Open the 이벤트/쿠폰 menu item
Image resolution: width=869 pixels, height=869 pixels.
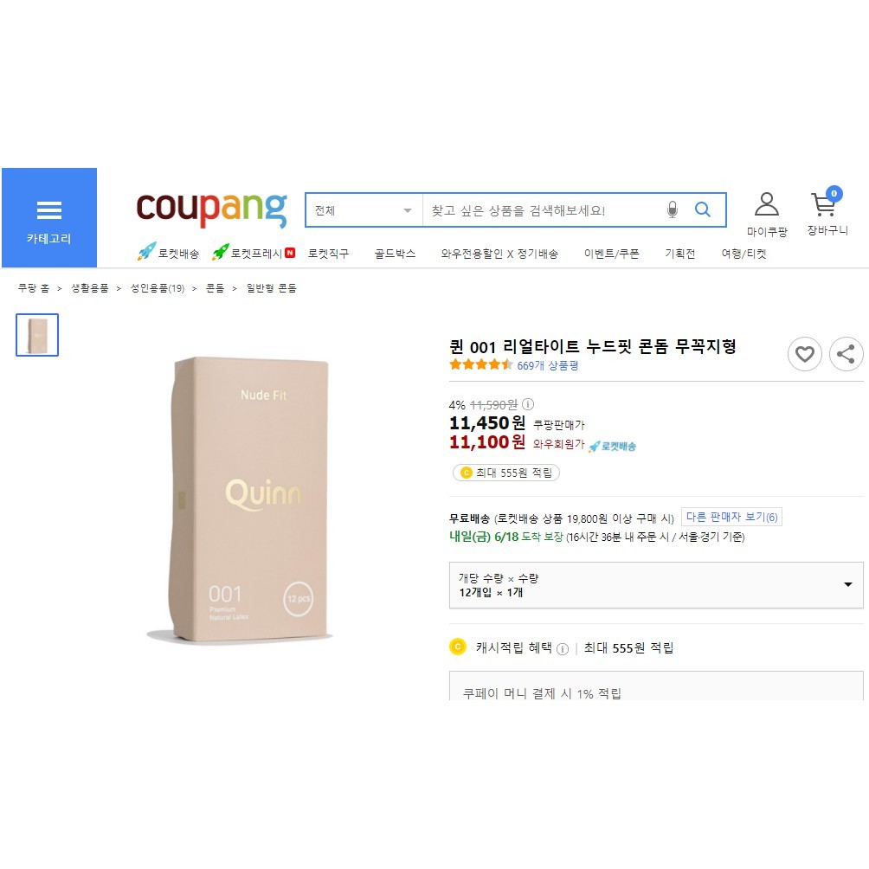tap(611, 254)
